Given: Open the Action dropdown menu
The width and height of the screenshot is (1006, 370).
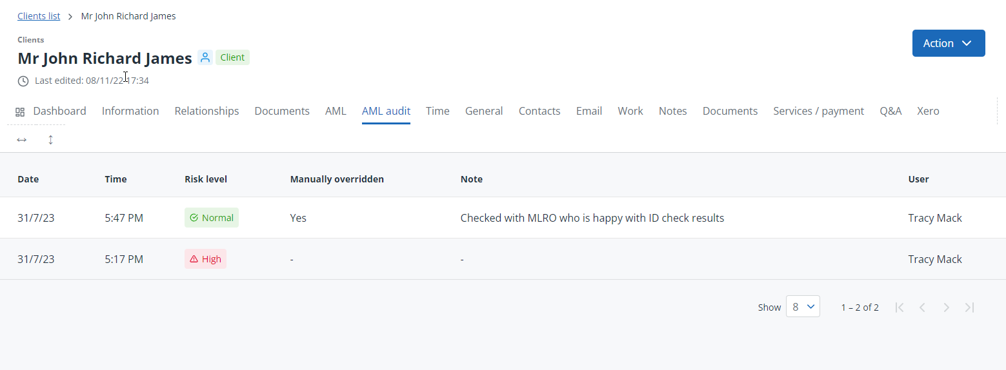Looking at the screenshot, I should click(x=948, y=43).
